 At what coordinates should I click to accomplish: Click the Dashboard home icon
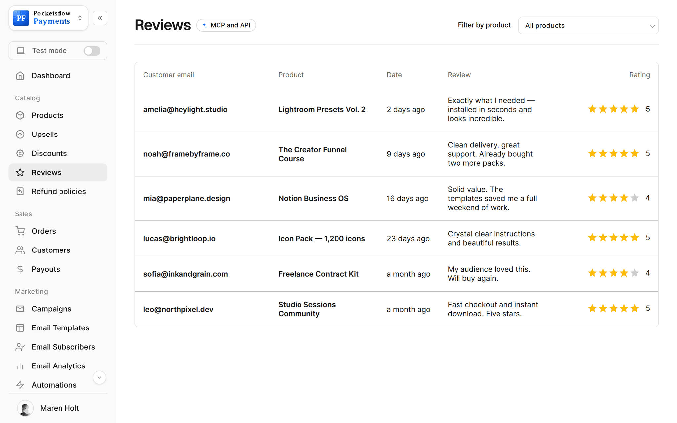(x=20, y=76)
